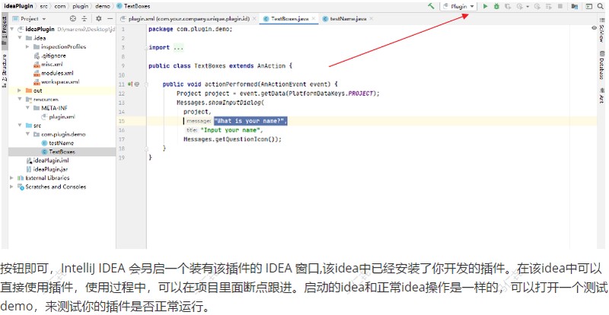
Task: Open the Project view dropdown
Action: tap(30, 19)
